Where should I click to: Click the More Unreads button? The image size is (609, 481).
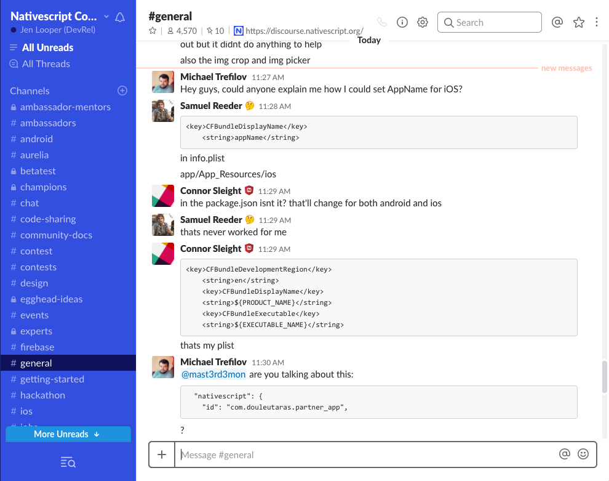[68, 434]
